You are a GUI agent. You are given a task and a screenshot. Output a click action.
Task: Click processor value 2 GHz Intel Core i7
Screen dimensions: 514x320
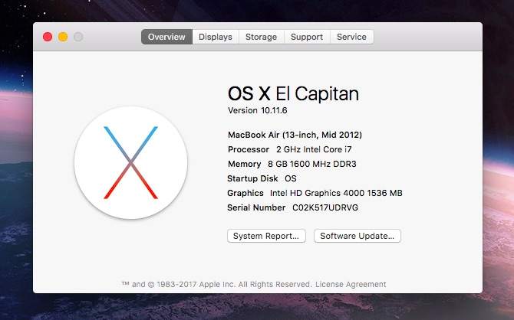314,149
